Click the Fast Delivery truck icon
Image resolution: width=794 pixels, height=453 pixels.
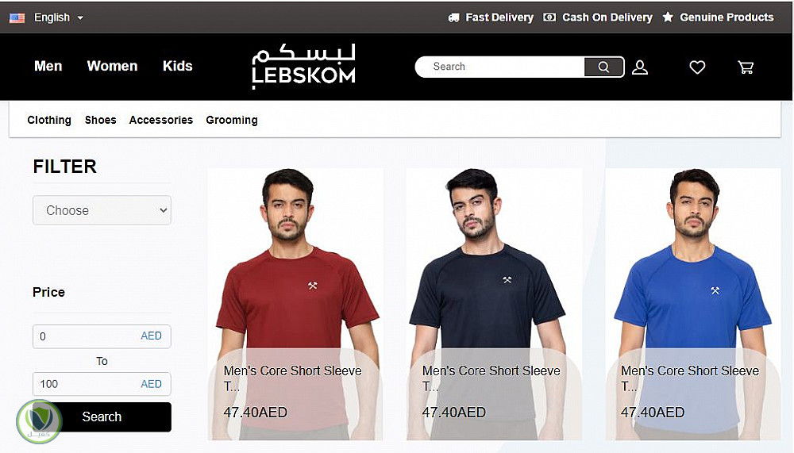point(453,17)
